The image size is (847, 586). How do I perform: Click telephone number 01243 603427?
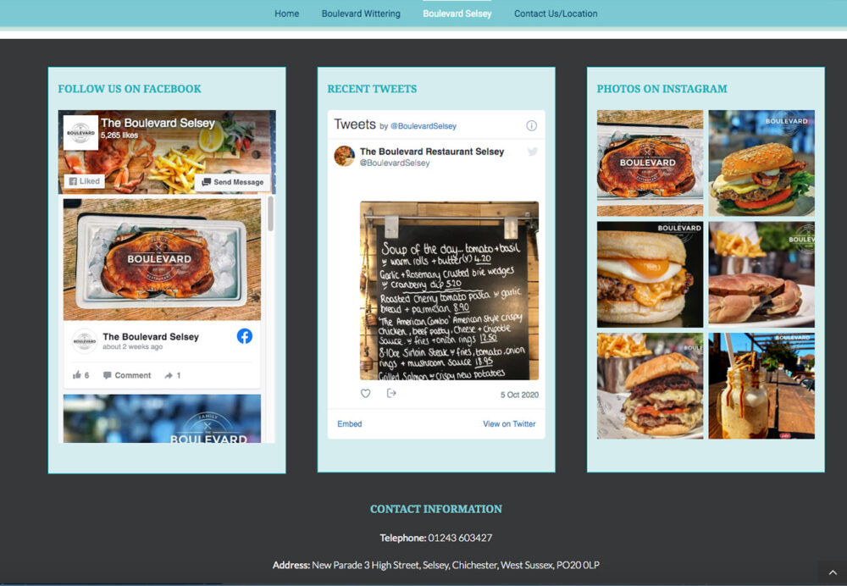tap(460, 538)
